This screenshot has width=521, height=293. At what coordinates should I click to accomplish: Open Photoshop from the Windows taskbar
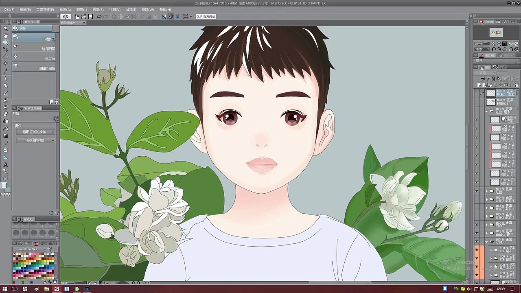tap(87, 289)
